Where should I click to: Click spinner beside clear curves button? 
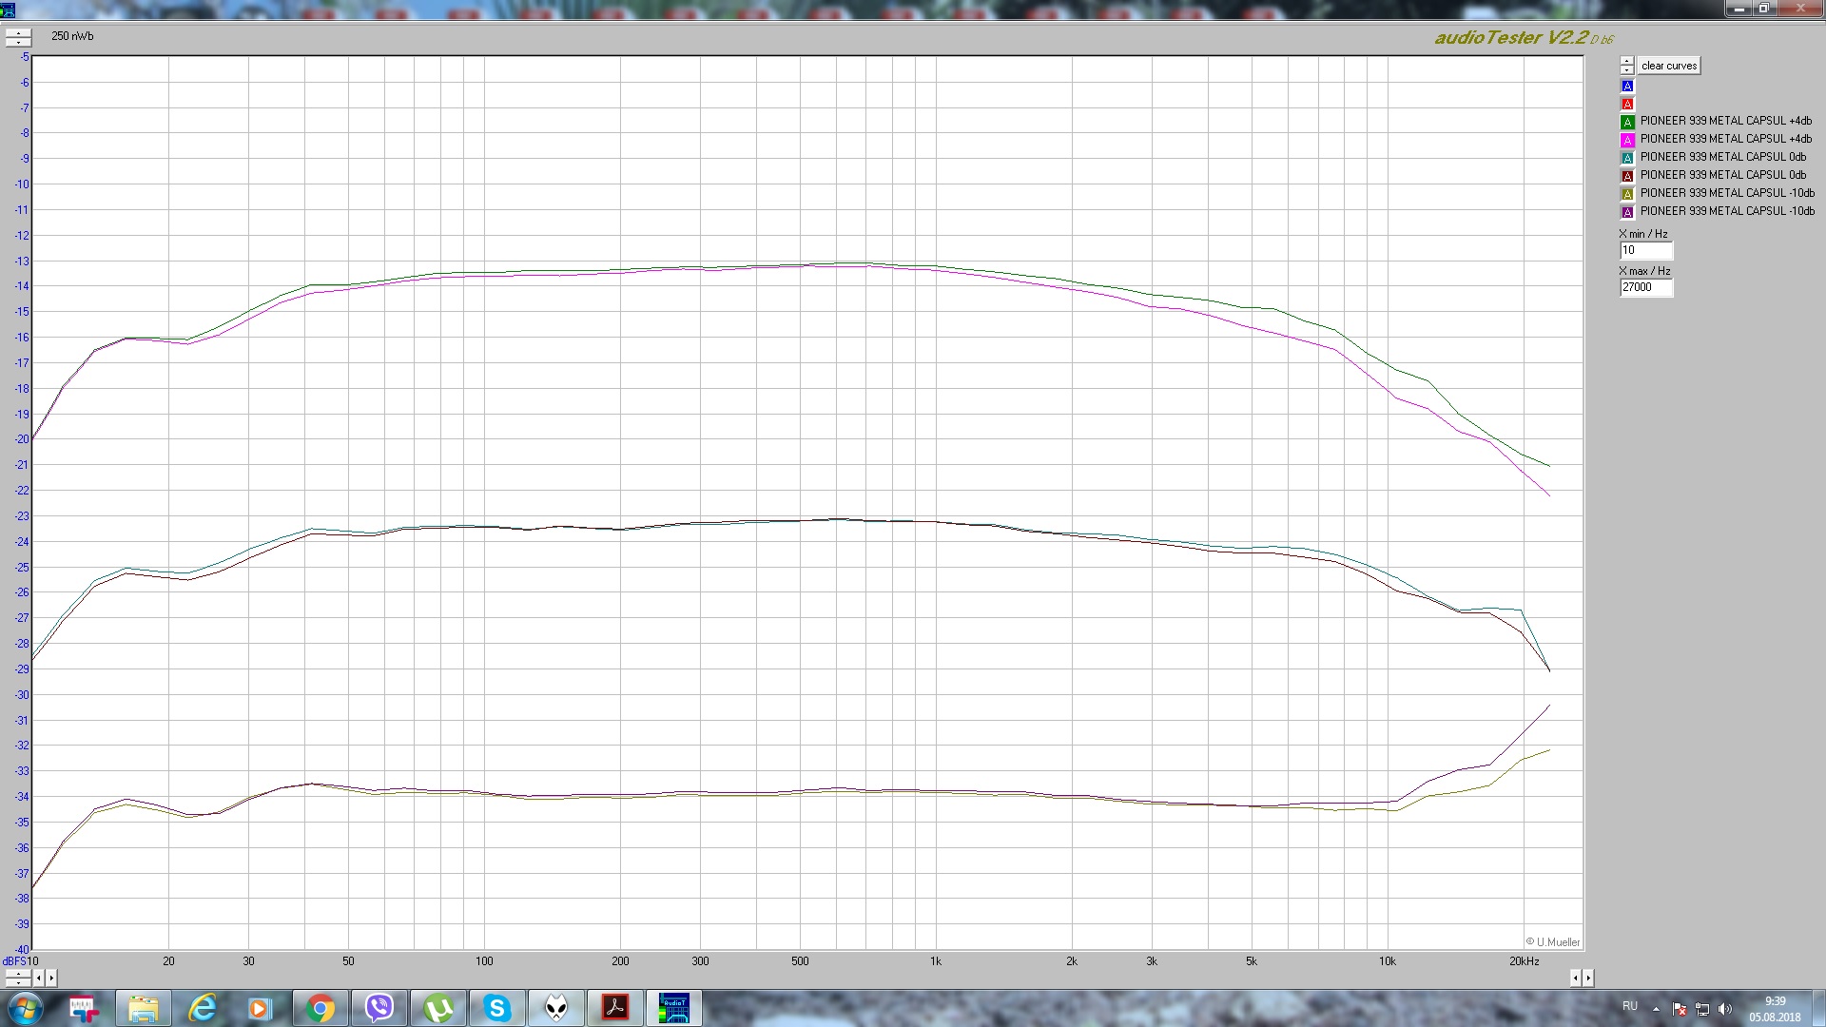pyautogui.click(x=1627, y=66)
